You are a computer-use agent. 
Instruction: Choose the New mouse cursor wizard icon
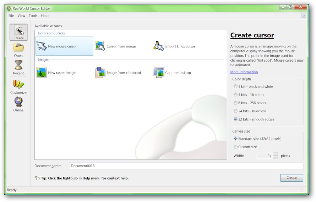[42, 46]
